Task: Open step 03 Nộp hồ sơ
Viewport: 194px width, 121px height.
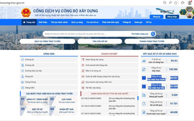Action: pos(34,111)
